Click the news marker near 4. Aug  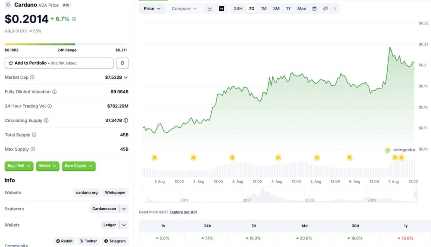tap(278, 158)
